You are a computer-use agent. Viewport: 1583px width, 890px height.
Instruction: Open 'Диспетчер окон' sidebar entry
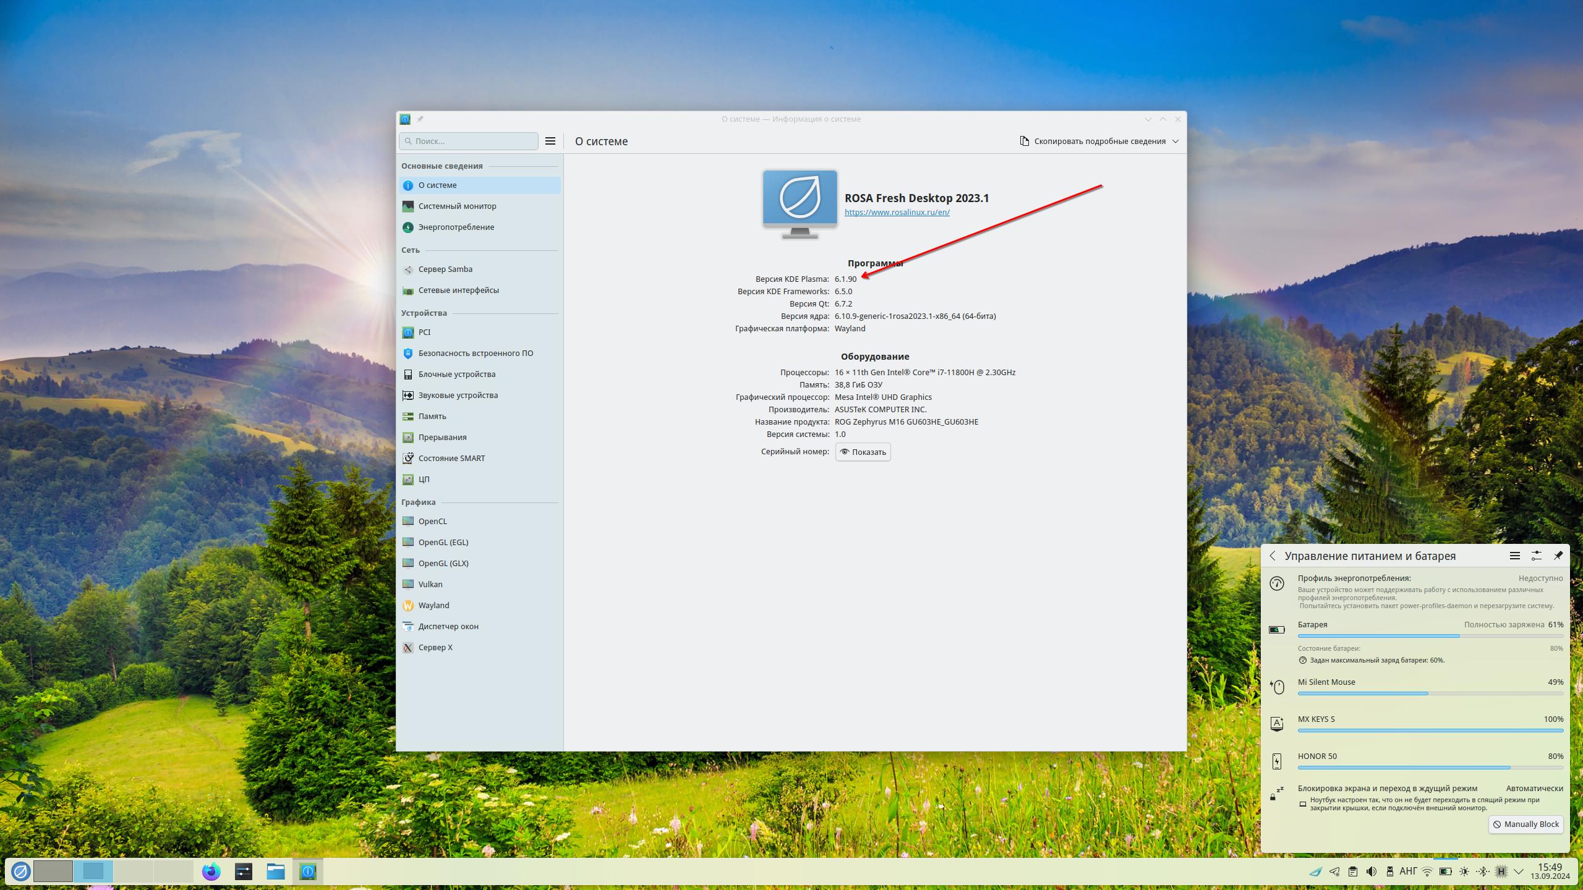pyautogui.click(x=480, y=627)
